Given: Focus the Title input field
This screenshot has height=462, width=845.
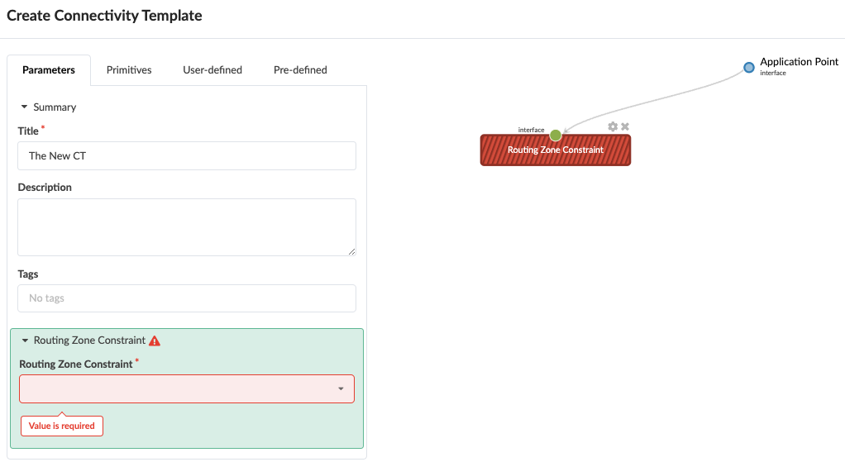Looking at the screenshot, I should pyautogui.click(x=187, y=155).
